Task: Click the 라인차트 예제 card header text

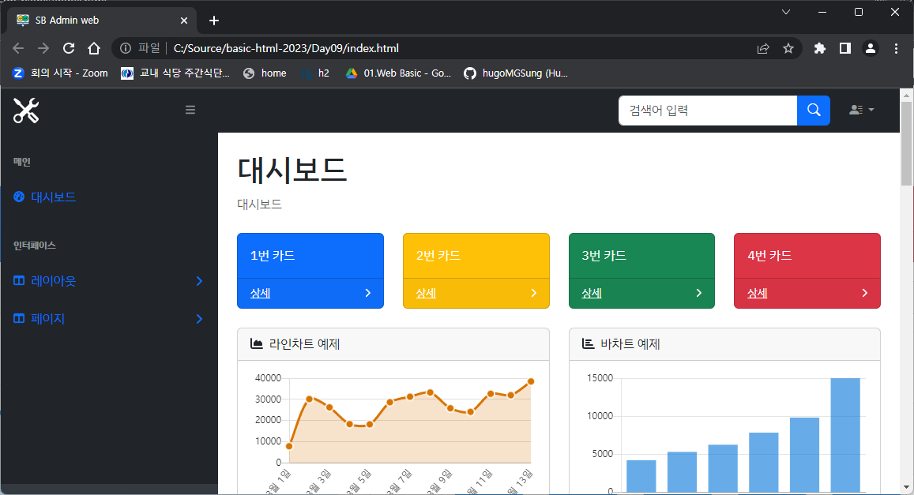Action: click(304, 344)
